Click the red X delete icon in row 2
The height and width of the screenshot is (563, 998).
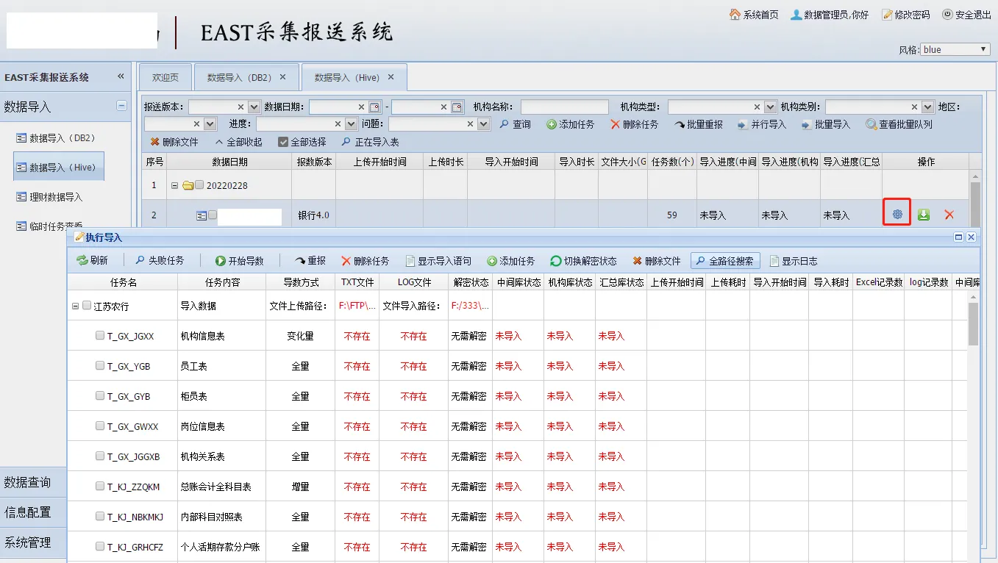[949, 215]
